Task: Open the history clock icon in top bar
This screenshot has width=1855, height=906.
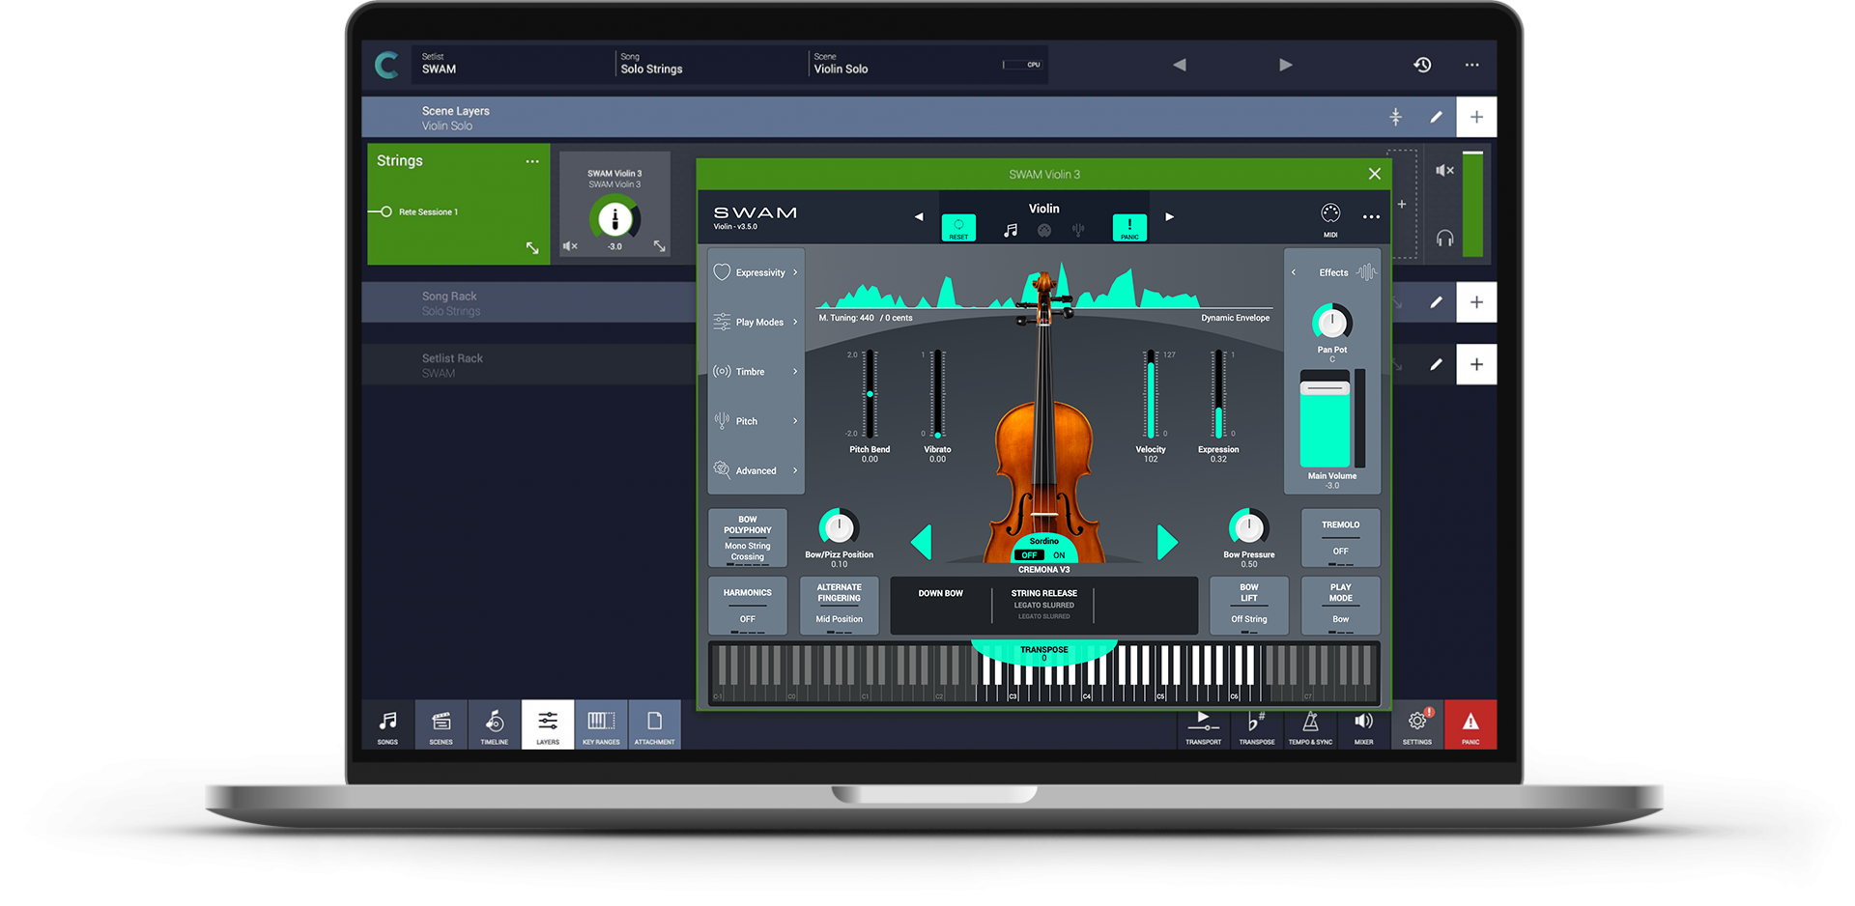Action: coord(1422,65)
